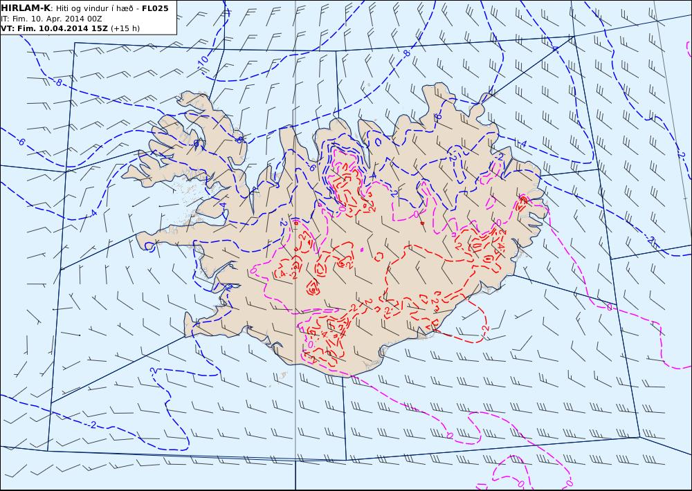Click the 'Hiti og vindur í hæð' title text
This screenshot has width=692, height=491.
pyautogui.click(x=94, y=8)
